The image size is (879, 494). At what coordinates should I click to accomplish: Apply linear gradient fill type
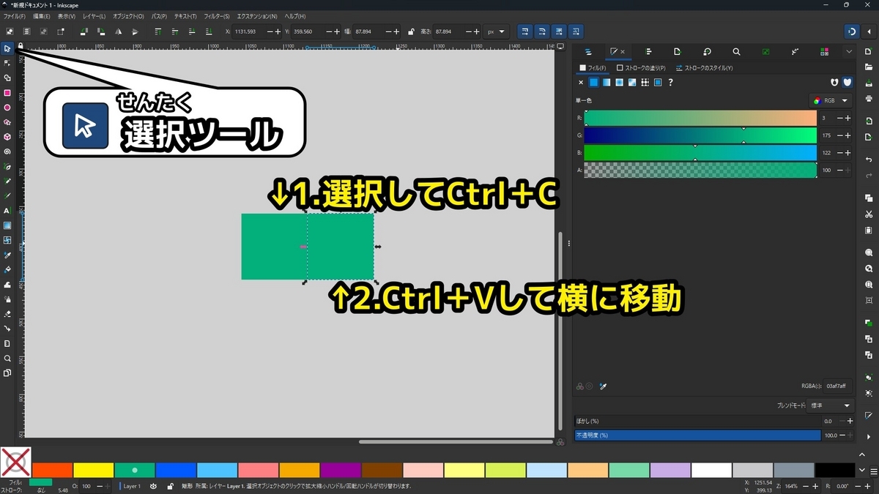(605, 83)
